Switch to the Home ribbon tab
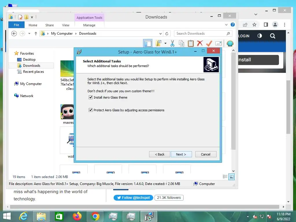 [x=33, y=25]
